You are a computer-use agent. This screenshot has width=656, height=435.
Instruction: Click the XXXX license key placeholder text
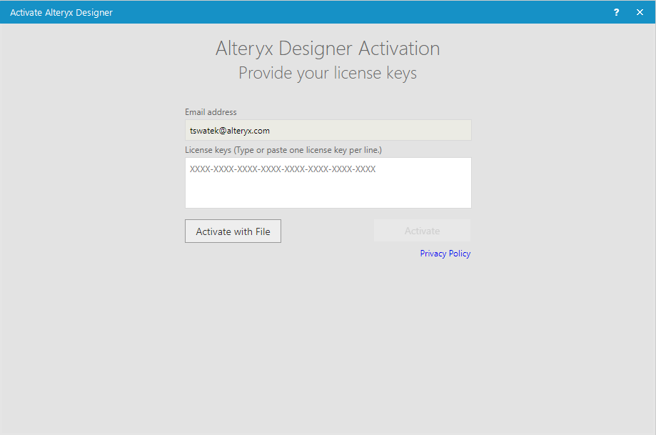pyautogui.click(x=281, y=169)
